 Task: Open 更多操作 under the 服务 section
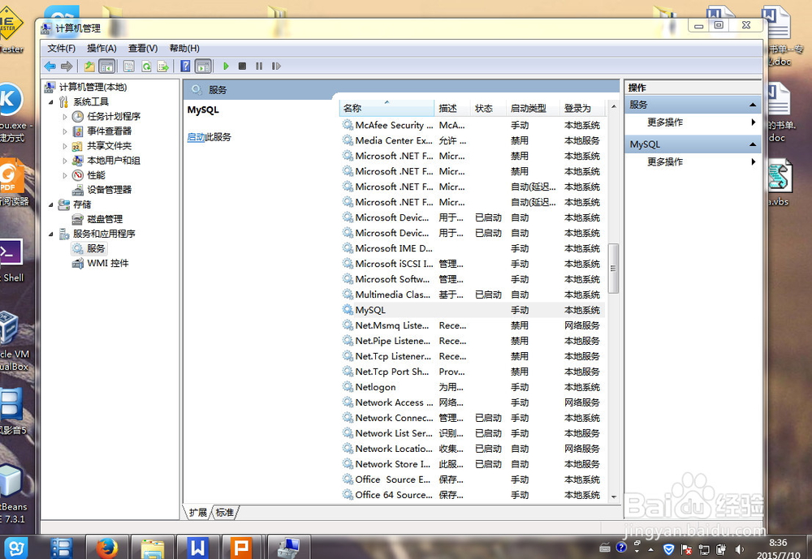point(693,123)
